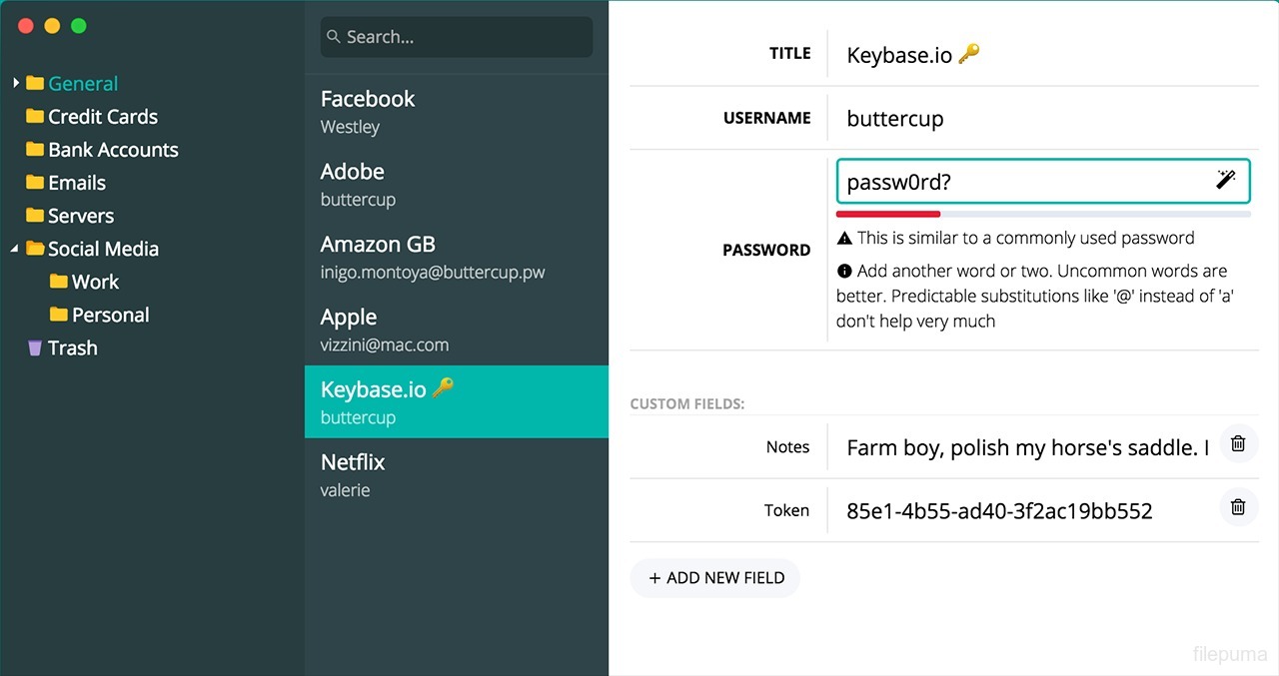Open the Trash bin
Screen dimensions: 1279x676
point(72,347)
